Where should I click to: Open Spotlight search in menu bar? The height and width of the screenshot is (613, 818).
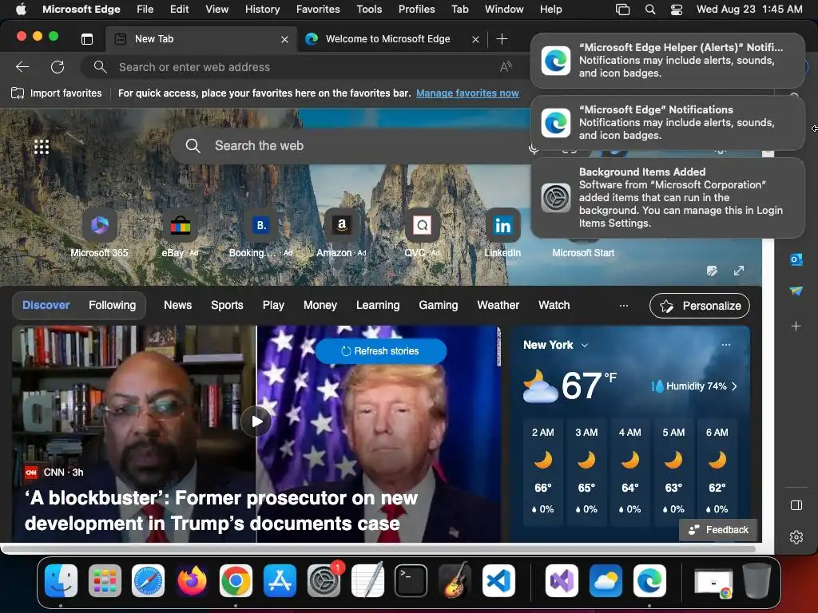(650, 10)
